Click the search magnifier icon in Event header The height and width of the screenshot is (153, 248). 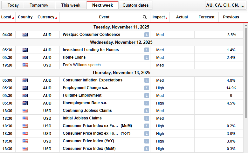coord(145,17)
